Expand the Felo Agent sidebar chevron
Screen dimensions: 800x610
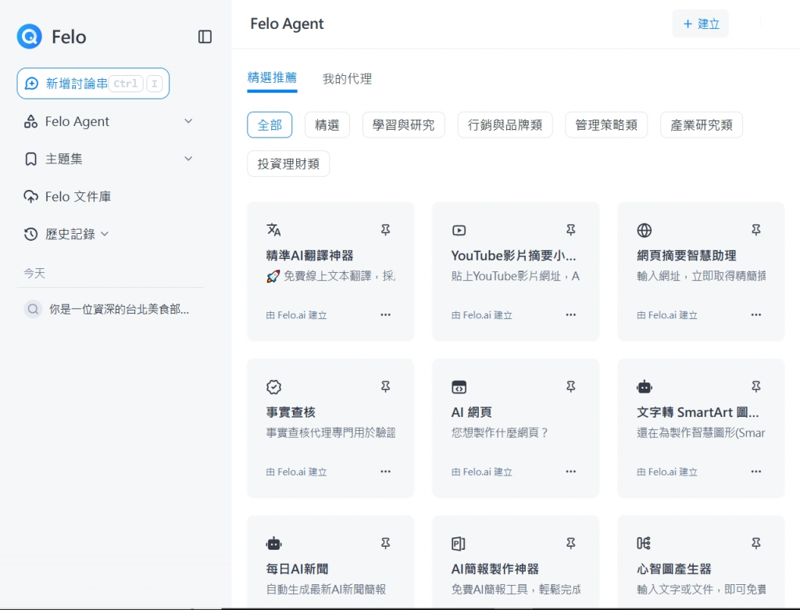tap(188, 121)
